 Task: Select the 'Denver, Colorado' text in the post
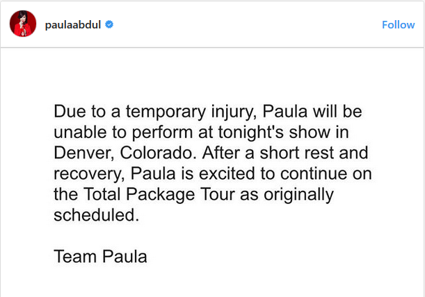point(125,153)
